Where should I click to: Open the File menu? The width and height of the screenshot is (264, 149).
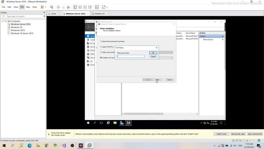pos(4,7)
